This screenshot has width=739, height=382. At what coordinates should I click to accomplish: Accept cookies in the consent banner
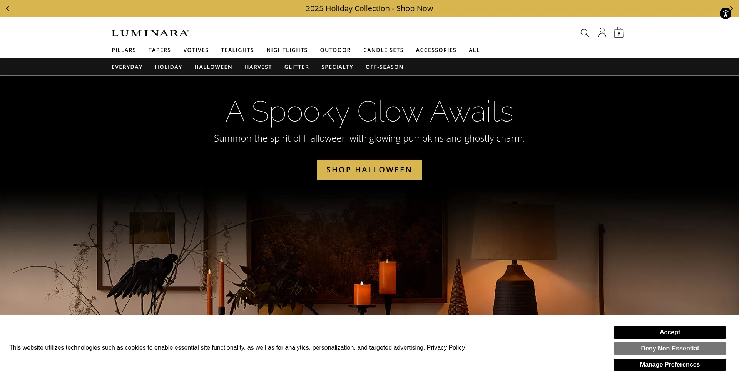670,332
